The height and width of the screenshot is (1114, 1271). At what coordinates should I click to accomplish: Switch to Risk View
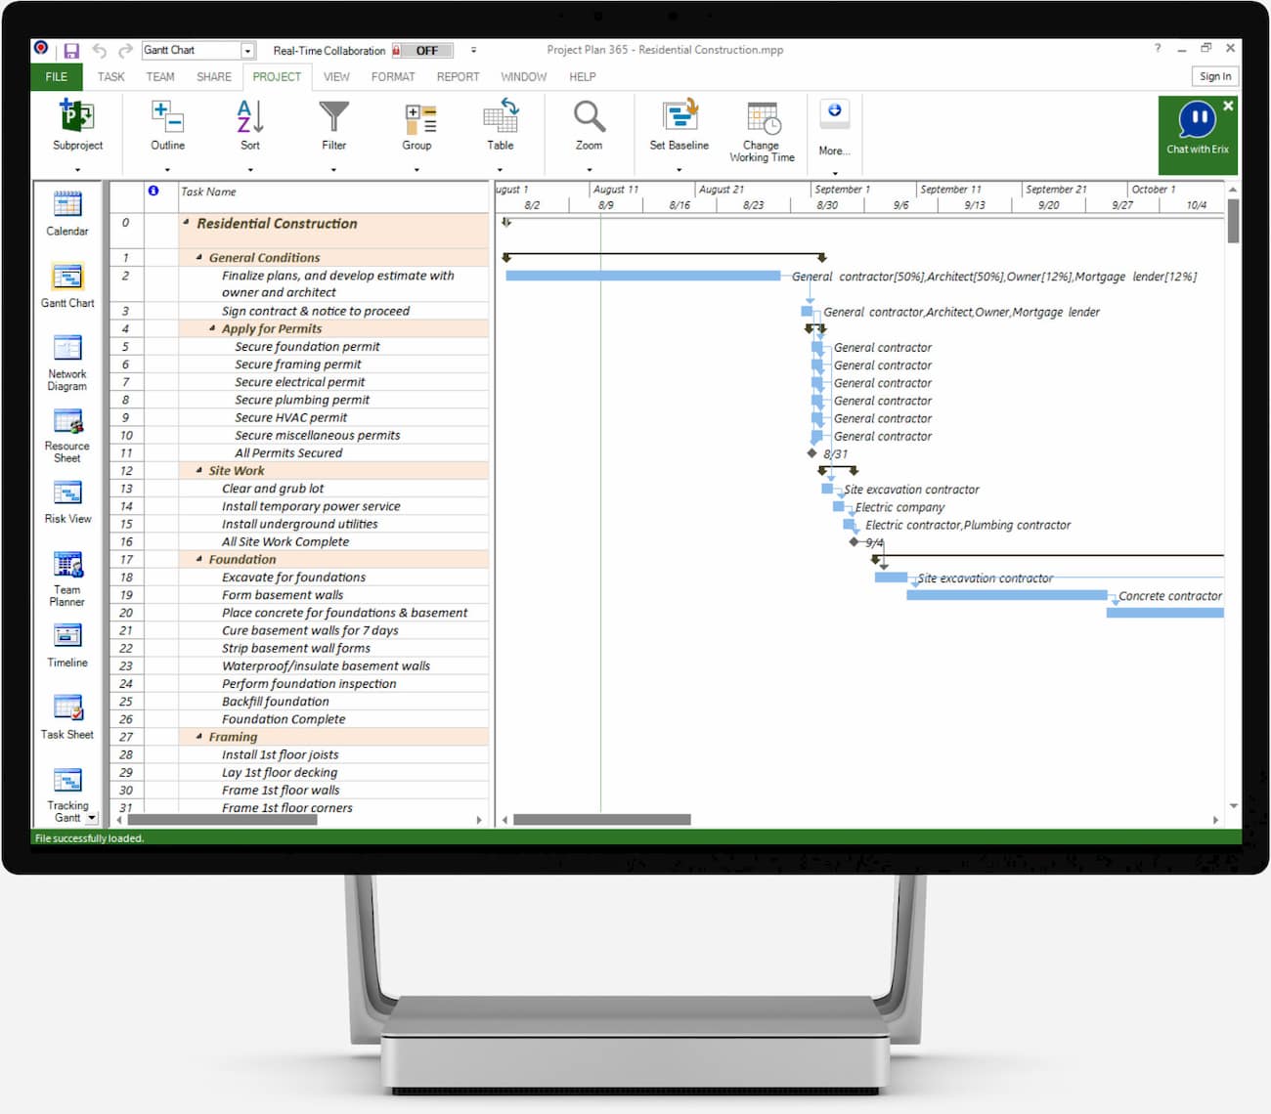point(67,502)
